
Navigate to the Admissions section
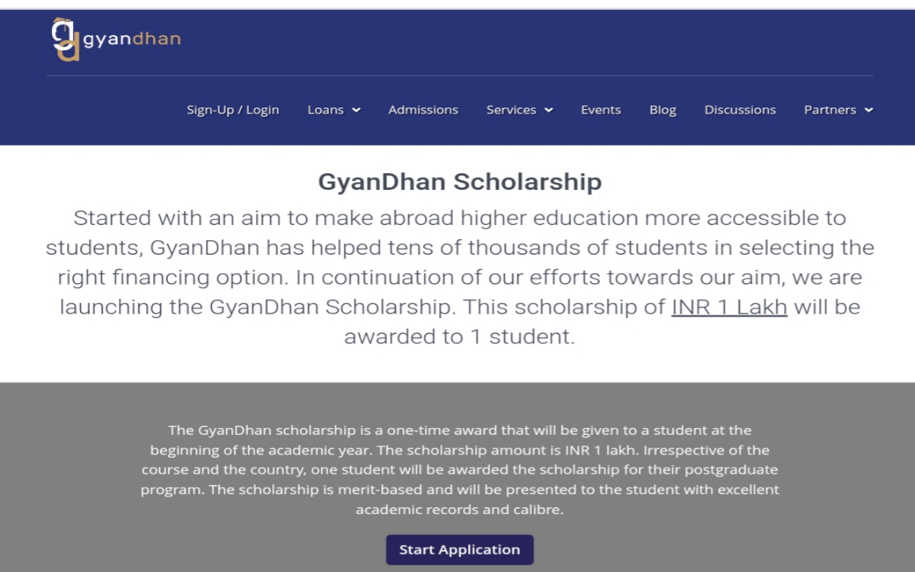423,110
